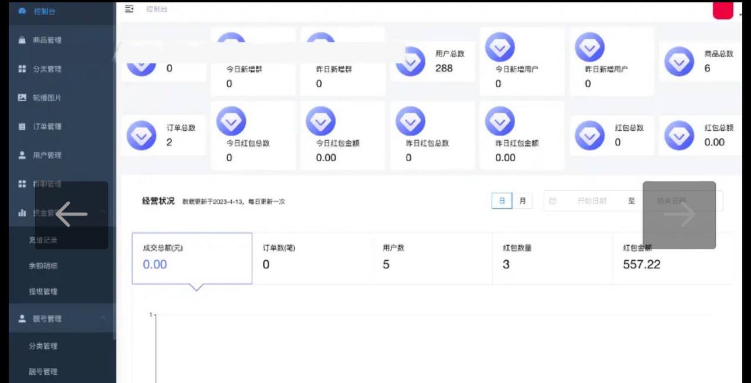Click the previous image left arrow

pos(72,215)
